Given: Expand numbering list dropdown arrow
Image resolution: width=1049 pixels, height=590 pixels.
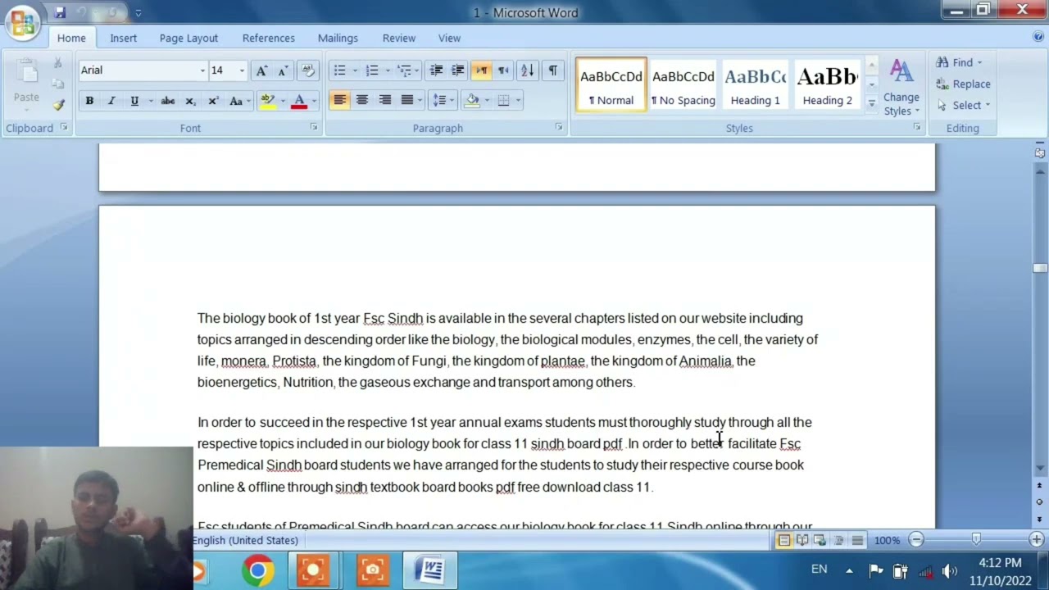Looking at the screenshot, I should [388, 70].
